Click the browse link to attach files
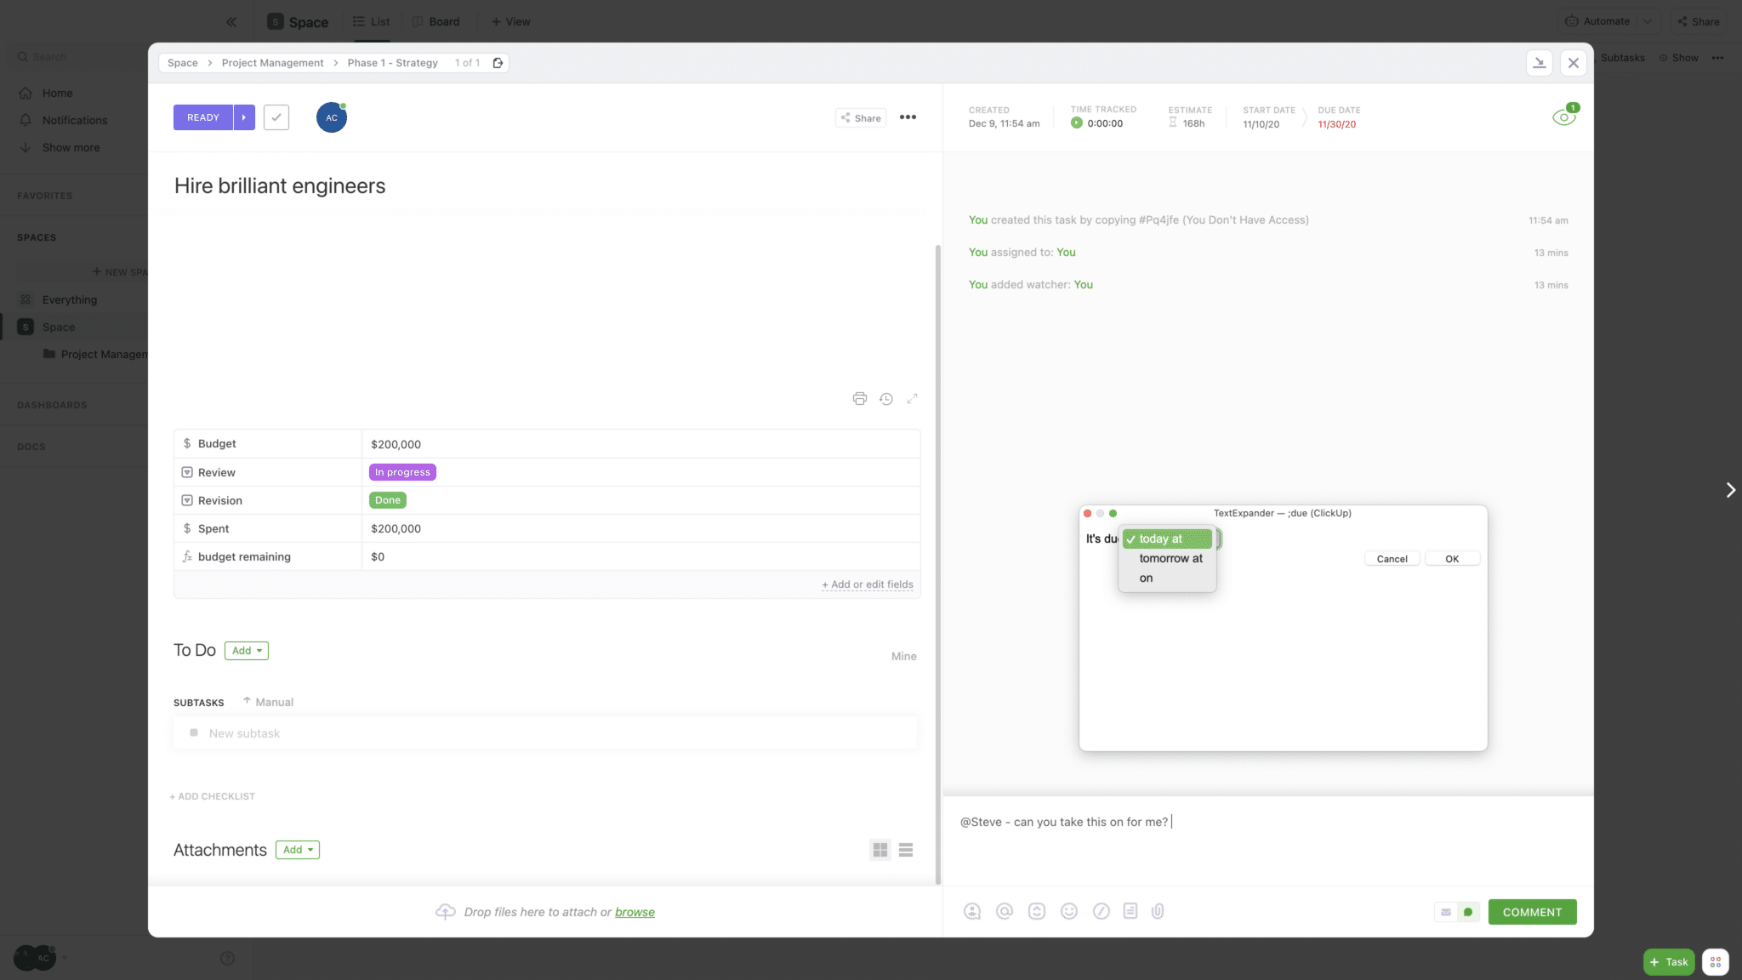This screenshot has height=980, width=1742. tap(635, 912)
